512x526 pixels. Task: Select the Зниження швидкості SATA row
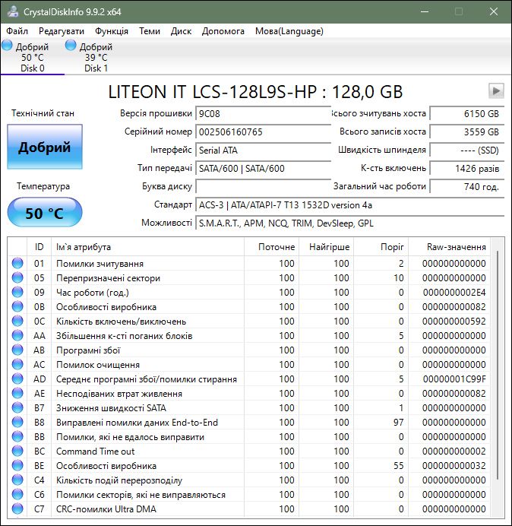pyautogui.click(x=248, y=407)
